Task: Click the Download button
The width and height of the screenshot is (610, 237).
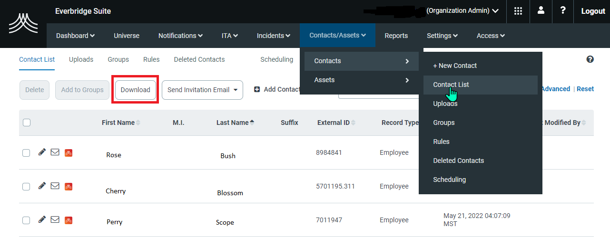Action: (136, 90)
